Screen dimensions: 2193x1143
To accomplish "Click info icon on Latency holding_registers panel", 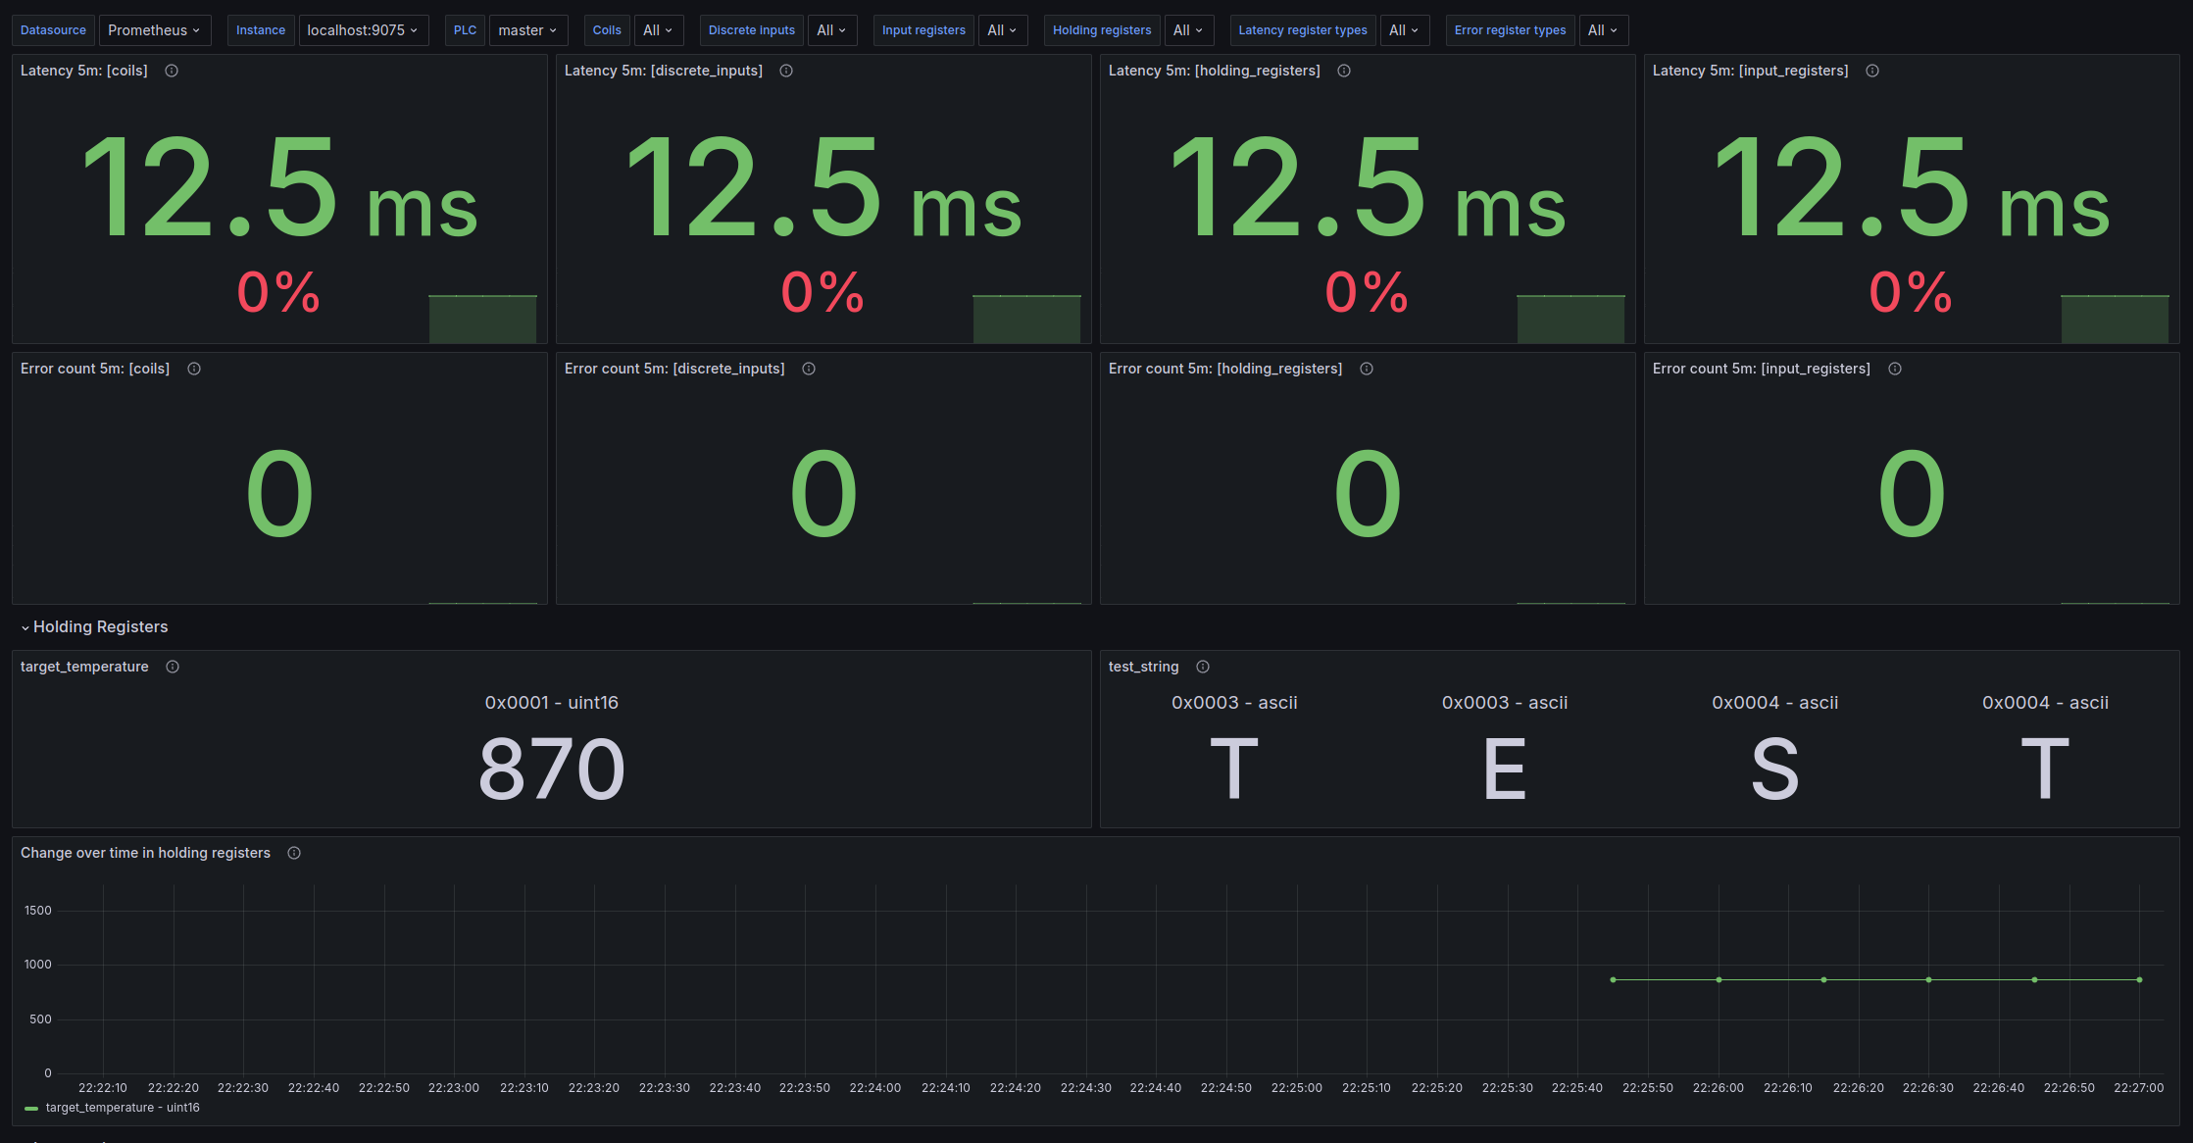I will [x=1344, y=71].
